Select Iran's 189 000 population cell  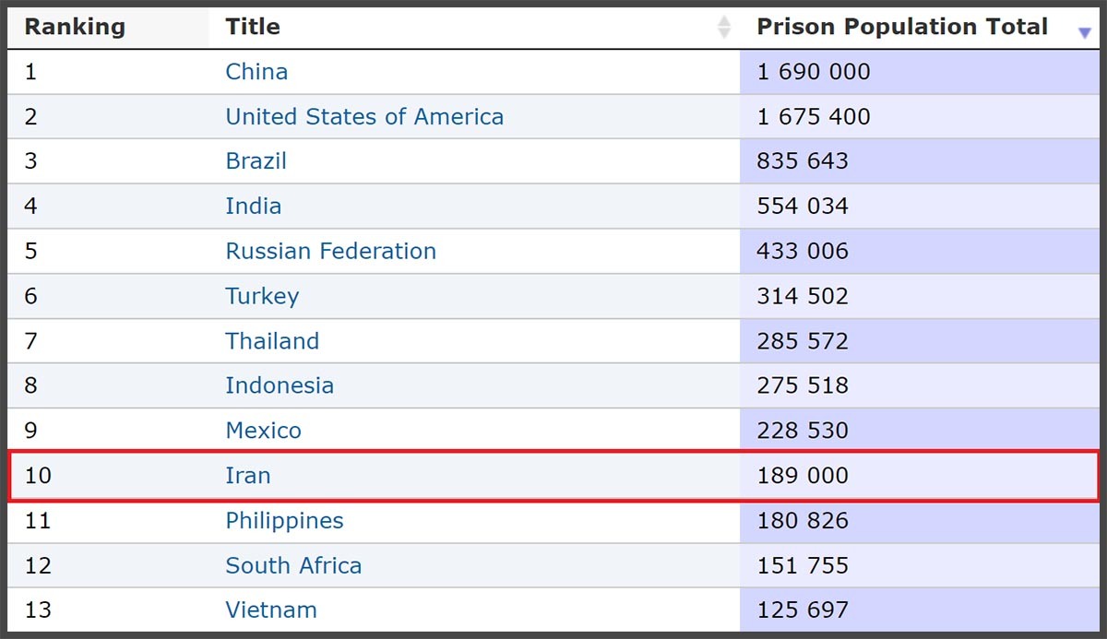pos(803,476)
